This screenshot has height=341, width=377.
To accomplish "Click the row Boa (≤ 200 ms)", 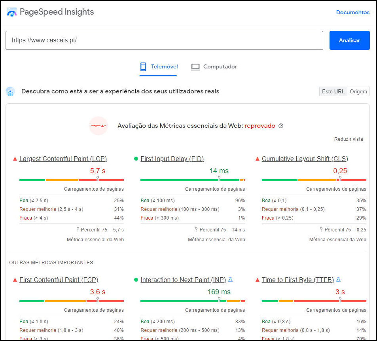I will pyautogui.click(x=193, y=321).
